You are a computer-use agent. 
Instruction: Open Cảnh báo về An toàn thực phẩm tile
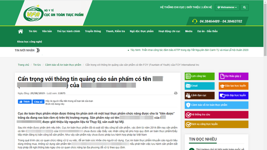pyautogui.click(x=216, y=105)
